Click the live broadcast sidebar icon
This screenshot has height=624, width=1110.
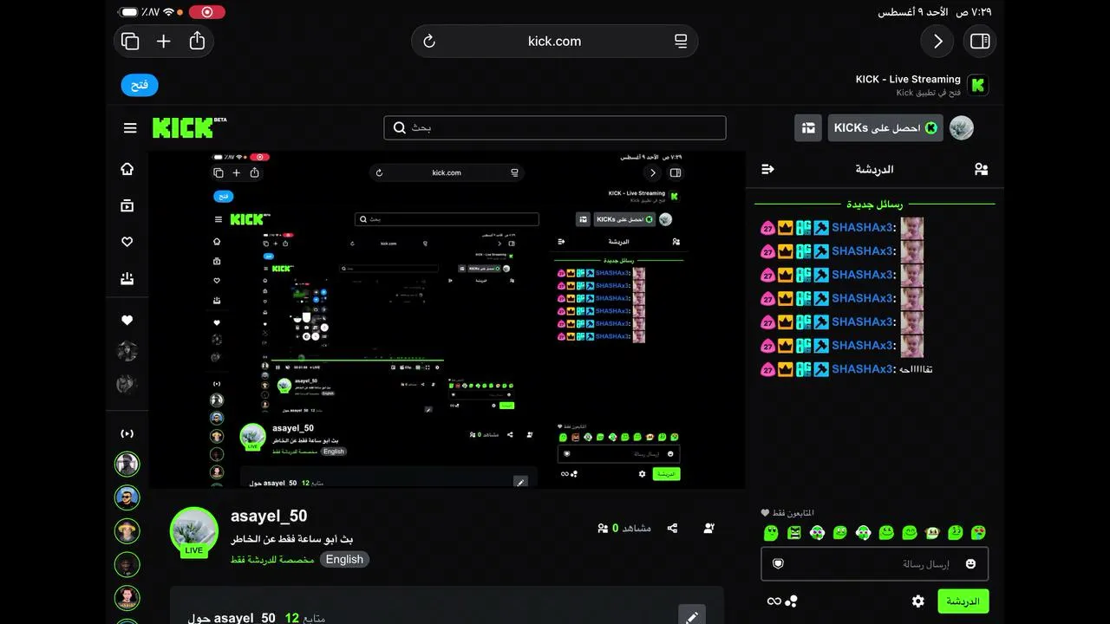[x=127, y=433]
